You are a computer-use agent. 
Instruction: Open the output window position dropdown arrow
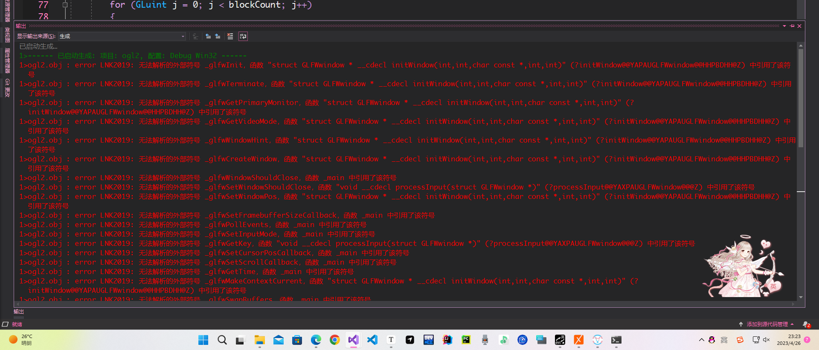(x=784, y=26)
